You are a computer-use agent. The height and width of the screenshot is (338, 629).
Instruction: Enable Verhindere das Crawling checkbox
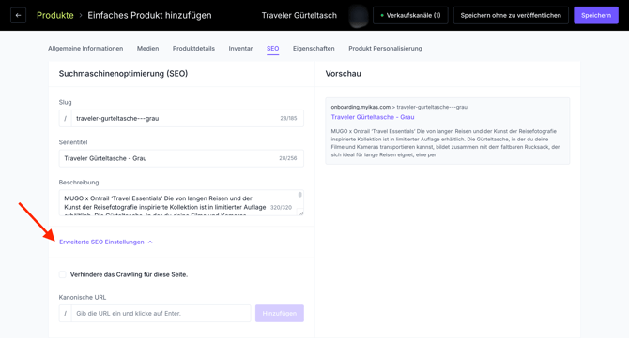click(62, 274)
